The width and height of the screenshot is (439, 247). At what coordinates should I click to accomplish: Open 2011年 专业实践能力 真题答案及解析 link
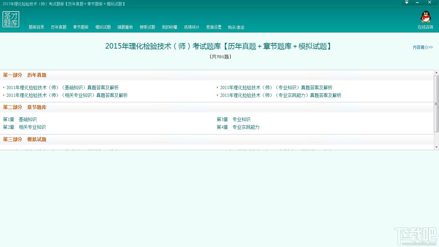[x=281, y=95]
